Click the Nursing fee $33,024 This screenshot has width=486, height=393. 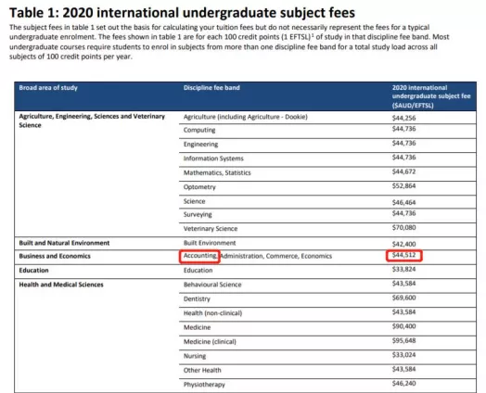[403, 355]
